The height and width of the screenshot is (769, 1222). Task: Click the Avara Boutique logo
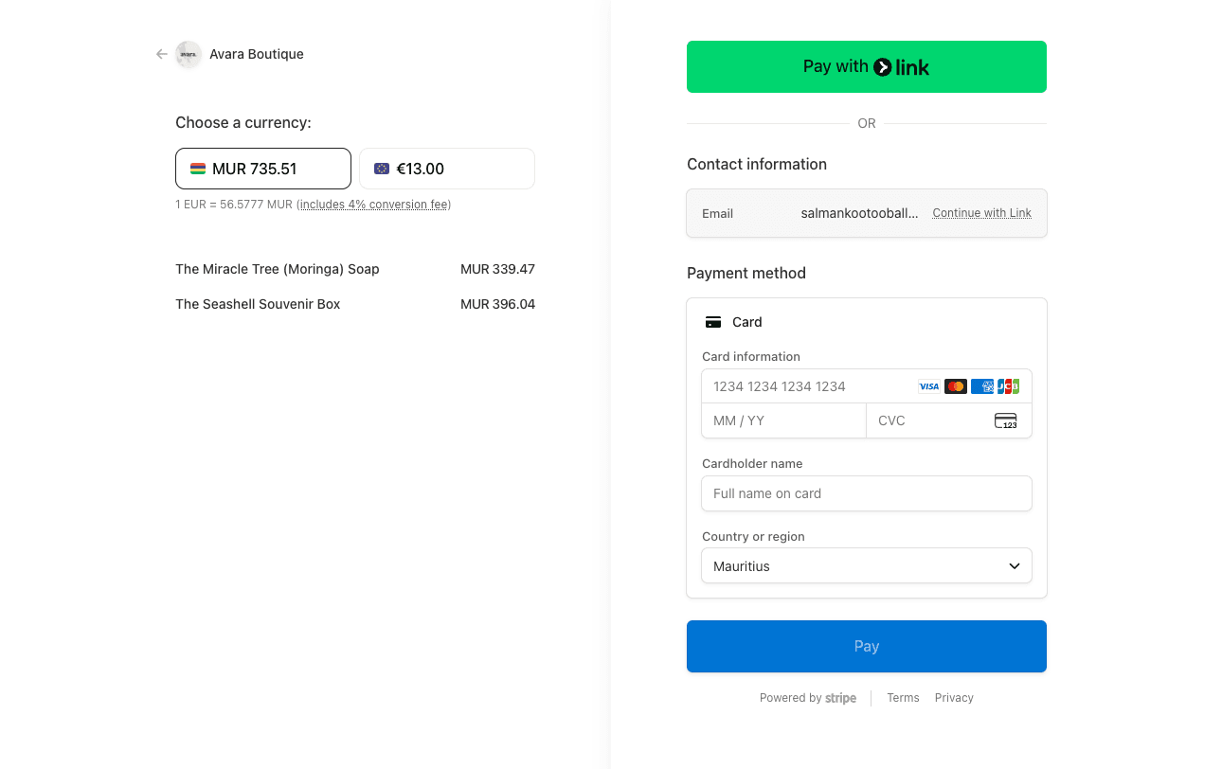[189, 54]
